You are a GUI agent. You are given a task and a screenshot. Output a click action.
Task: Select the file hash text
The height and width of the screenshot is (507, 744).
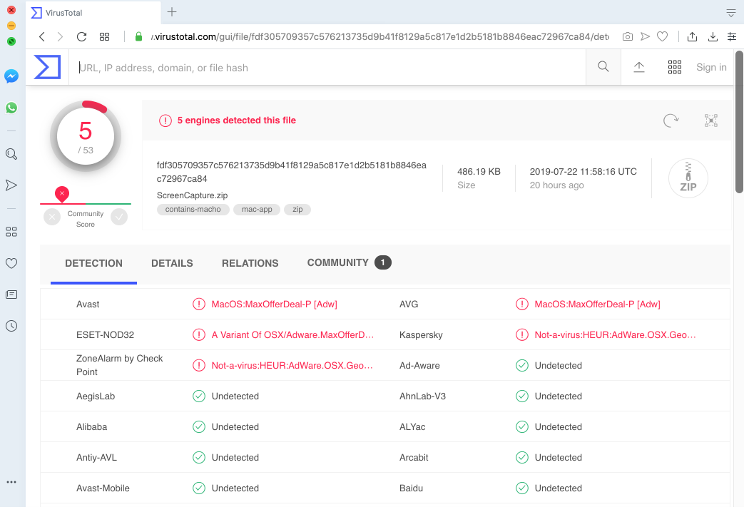(x=291, y=172)
